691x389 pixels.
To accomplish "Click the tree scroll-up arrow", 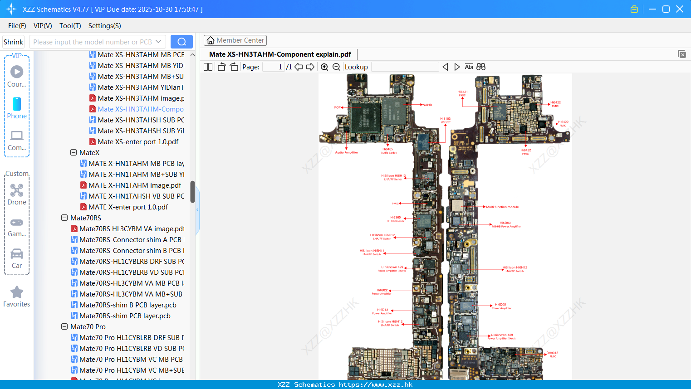I will [192, 55].
